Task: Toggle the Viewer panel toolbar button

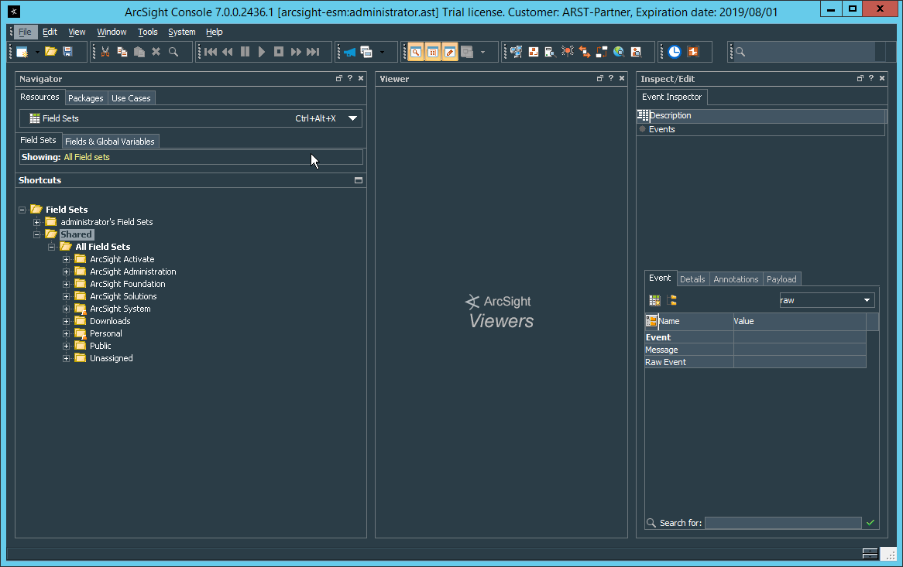Action: pos(433,52)
